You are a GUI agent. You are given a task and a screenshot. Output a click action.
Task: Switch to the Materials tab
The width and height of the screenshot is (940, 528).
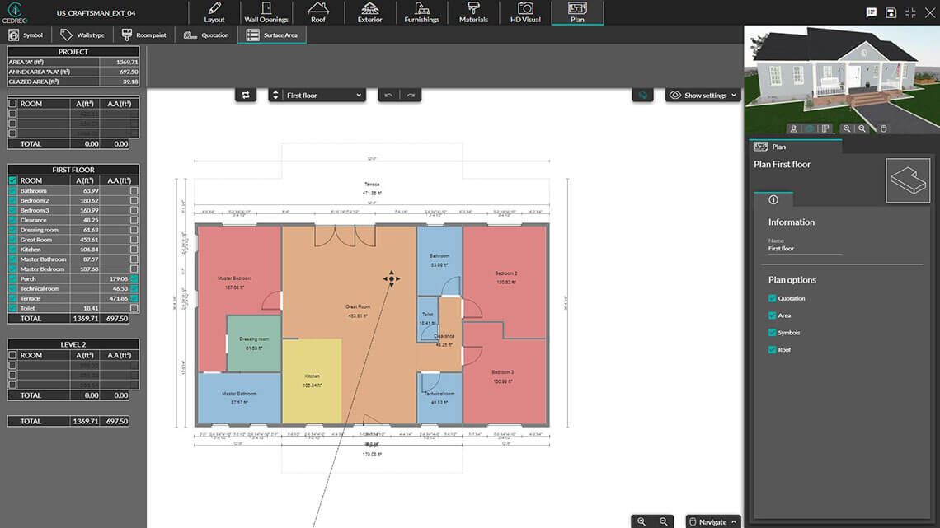coord(472,11)
